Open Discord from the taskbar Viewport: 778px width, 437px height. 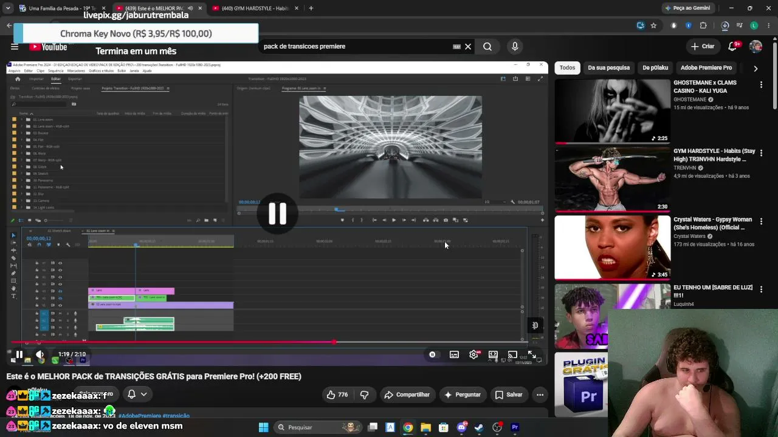tap(462, 427)
